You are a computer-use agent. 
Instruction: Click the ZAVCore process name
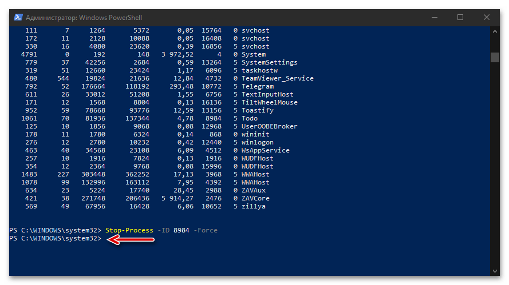click(255, 198)
